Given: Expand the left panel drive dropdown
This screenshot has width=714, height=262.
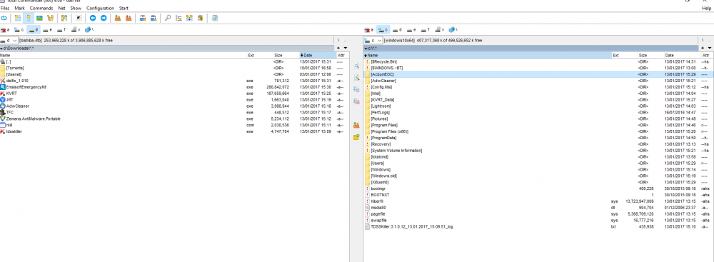Looking at the screenshot, I should click(15, 41).
